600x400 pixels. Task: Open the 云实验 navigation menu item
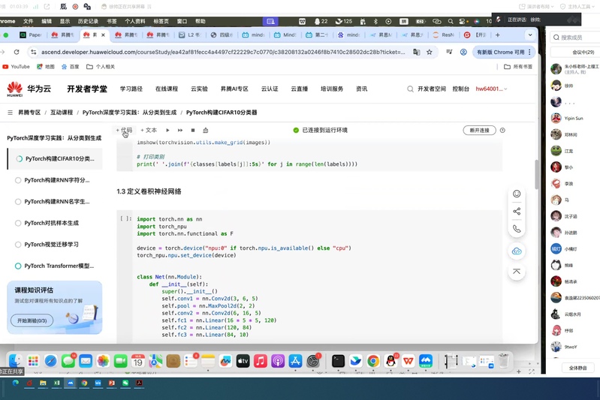click(x=199, y=89)
